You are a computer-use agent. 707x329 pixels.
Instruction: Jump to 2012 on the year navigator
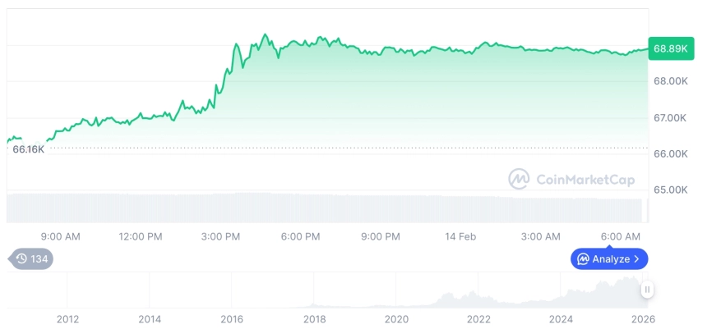coord(67,319)
